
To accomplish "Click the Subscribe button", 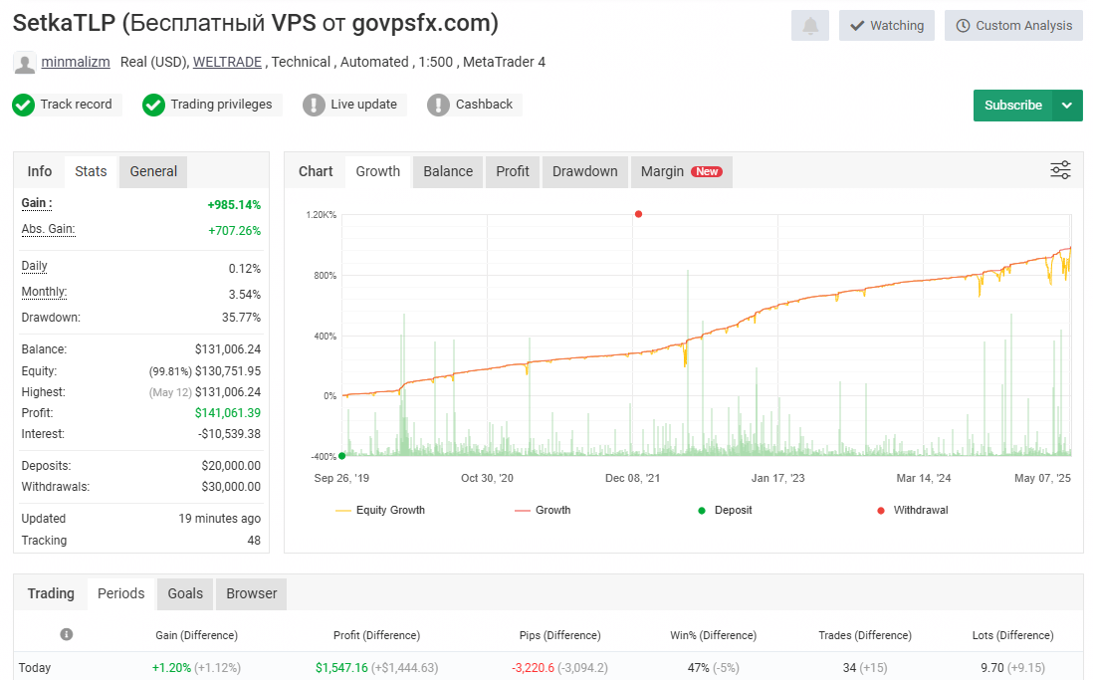I will (1012, 106).
